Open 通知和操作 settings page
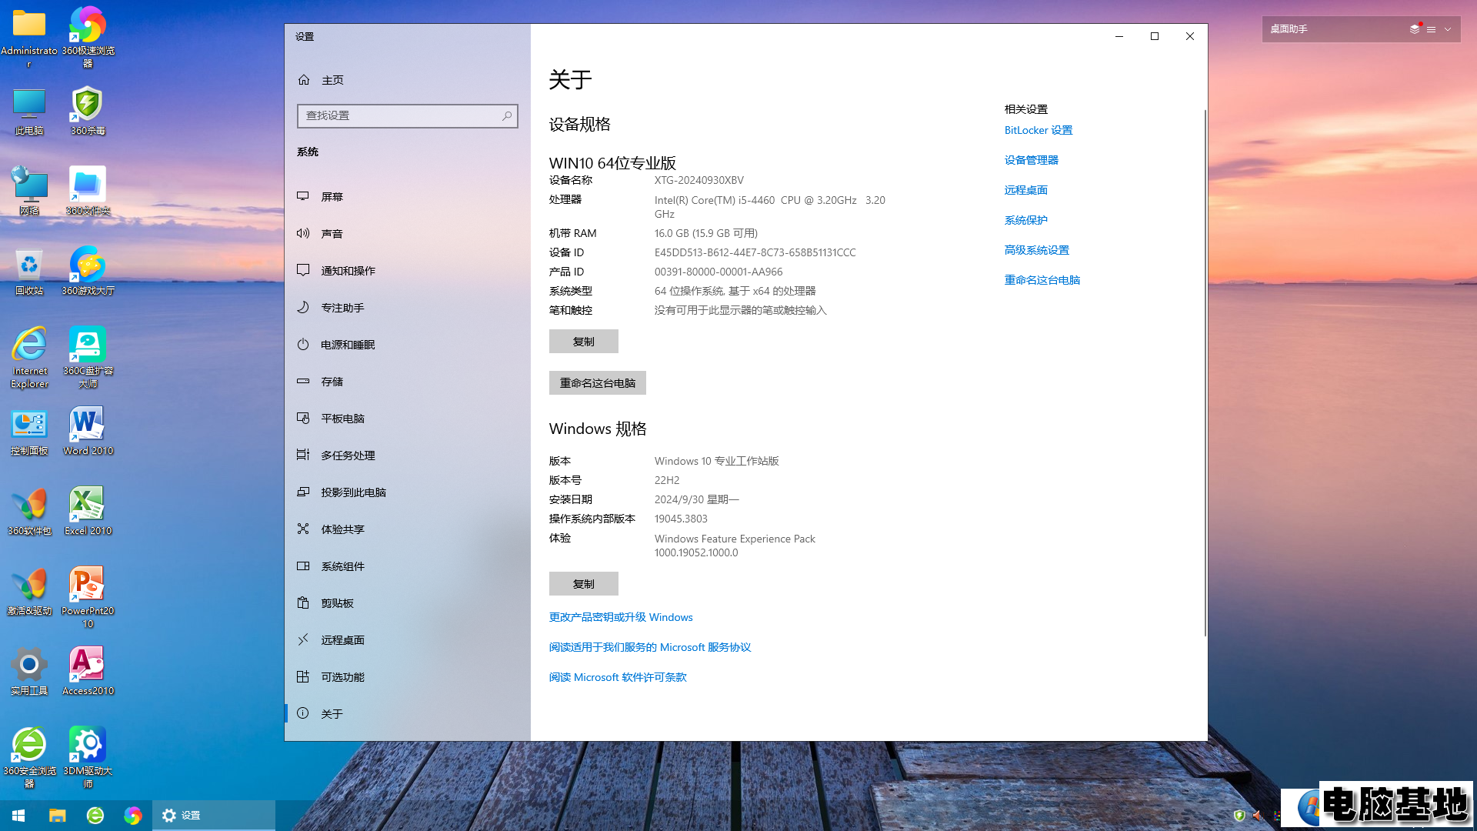This screenshot has width=1477, height=831. [408, 271]
